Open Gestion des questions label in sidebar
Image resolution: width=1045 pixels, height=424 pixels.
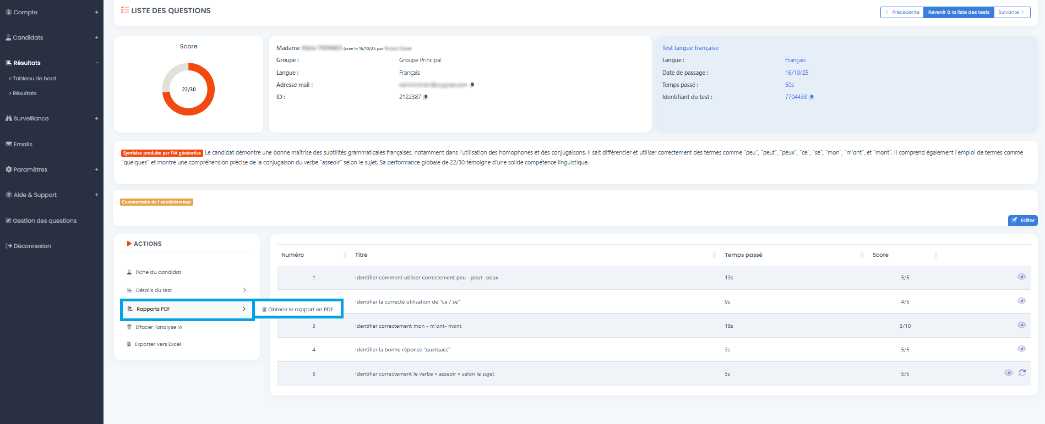tap(45, 221)
